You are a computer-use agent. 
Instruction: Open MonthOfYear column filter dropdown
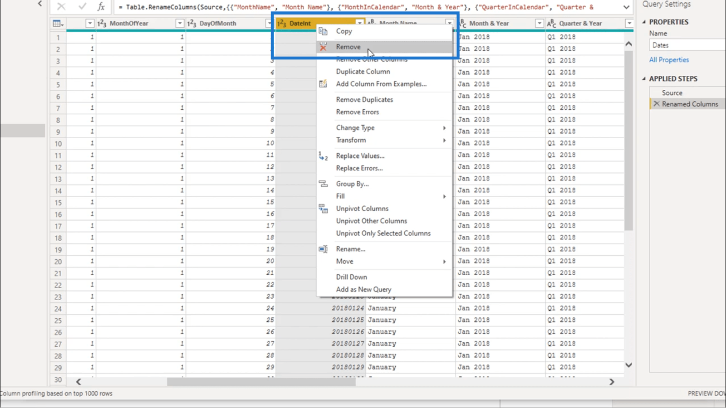180,23
